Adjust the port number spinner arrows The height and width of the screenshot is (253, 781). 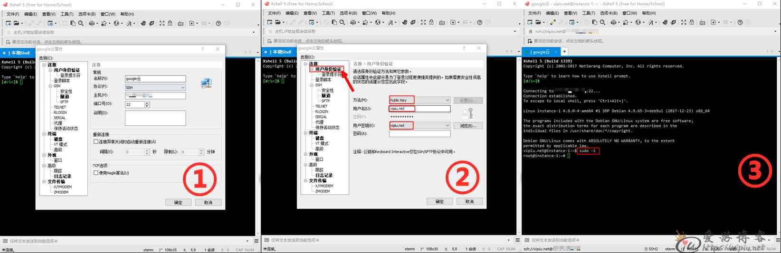coord(147,104)
